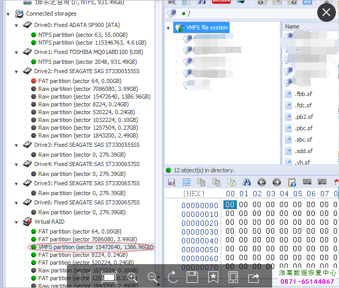Open the .fbb.sf file
This screenshot has height=288, width=339.
[x=303, y=94]
